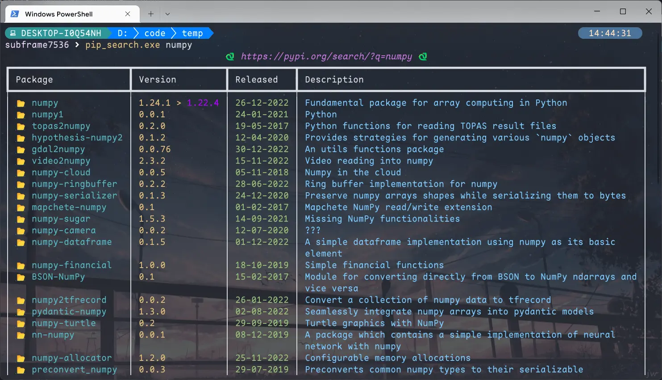Click the folder icon next to numpy2tfrecord
Viewport: 662px width, 380px height.
coord(21,301)
